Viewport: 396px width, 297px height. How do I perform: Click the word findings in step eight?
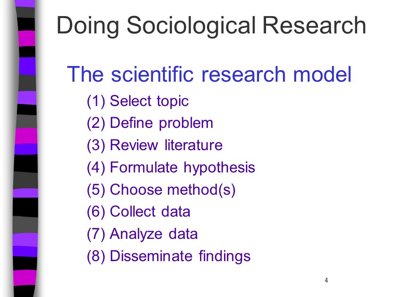coord(224,257)
